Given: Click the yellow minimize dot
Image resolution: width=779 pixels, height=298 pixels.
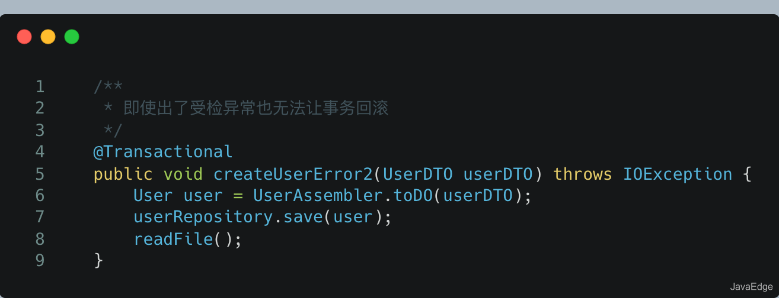Looking at the screenshot, I should 48,37.
